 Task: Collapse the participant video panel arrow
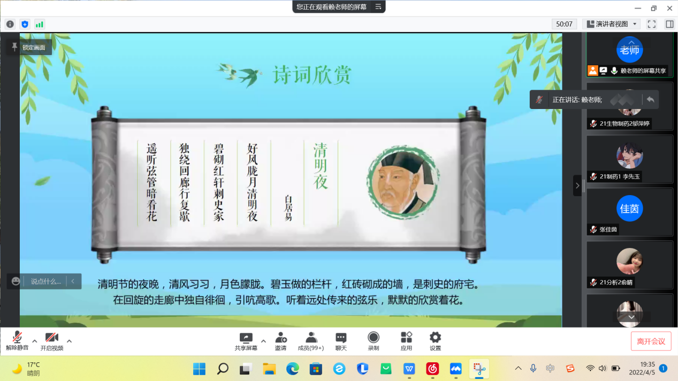coord(577,185)
